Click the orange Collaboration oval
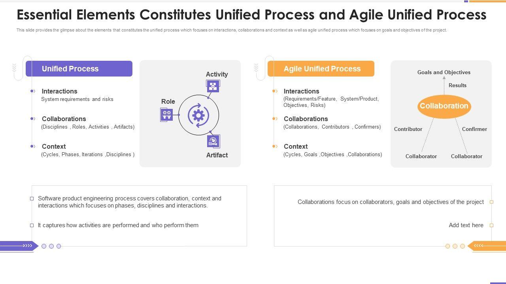 pyautogui.click(x=444, y=106)
